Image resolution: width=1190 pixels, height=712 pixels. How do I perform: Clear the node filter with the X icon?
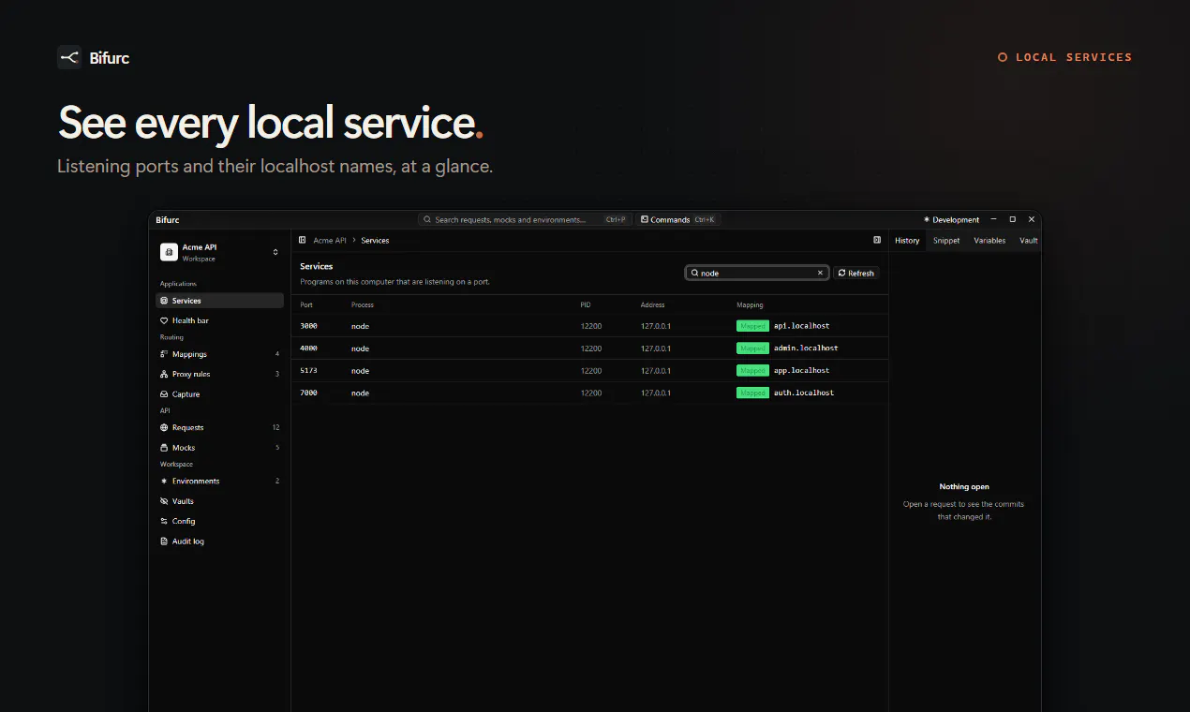coord(820,273)
